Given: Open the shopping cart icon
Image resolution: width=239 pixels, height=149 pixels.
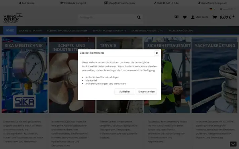Looking at the screenshot, I should 215,17.
